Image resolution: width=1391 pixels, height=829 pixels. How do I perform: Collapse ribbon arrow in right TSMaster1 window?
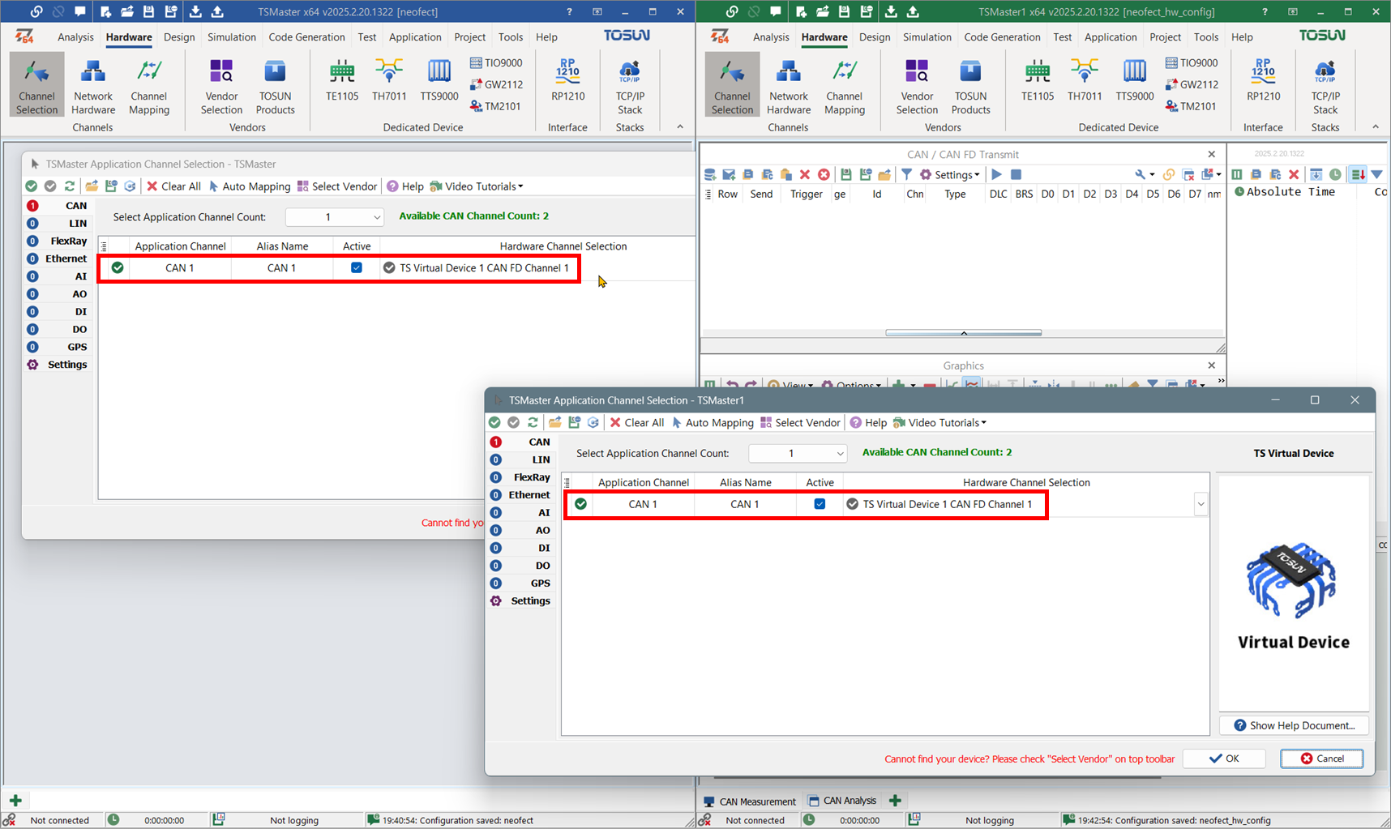[1376, 126]
